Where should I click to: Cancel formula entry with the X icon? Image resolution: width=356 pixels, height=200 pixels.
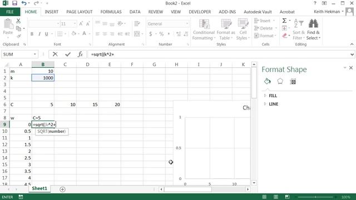tap(55, 54)
